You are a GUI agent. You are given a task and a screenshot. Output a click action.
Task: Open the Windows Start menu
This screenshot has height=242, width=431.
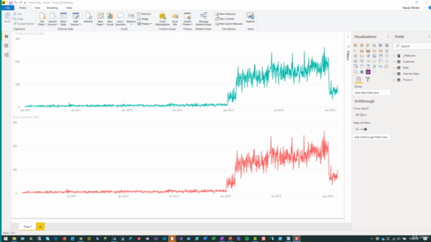pos(5,239)
